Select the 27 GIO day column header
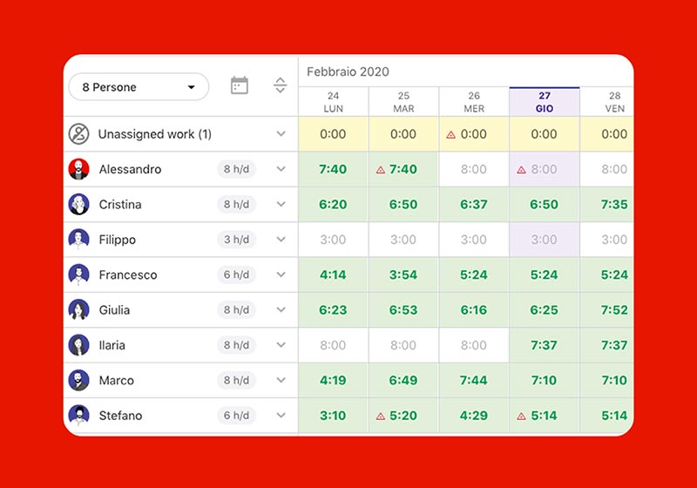 pyautogui.click(x=544, y=102)
